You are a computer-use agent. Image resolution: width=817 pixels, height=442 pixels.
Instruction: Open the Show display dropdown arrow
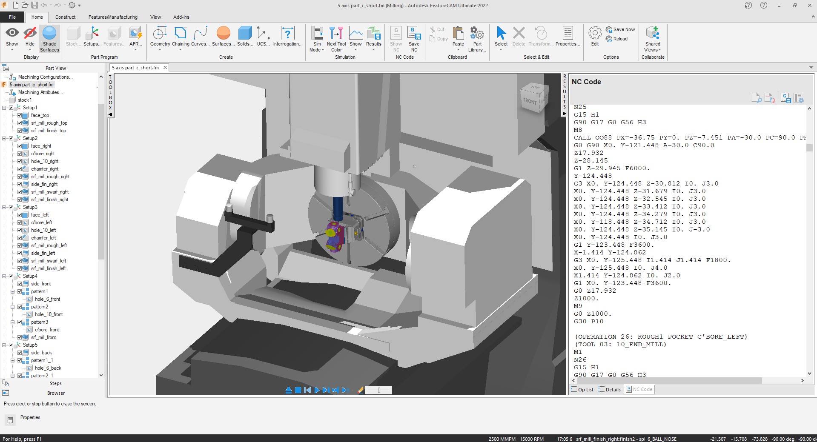pos(12,50)
